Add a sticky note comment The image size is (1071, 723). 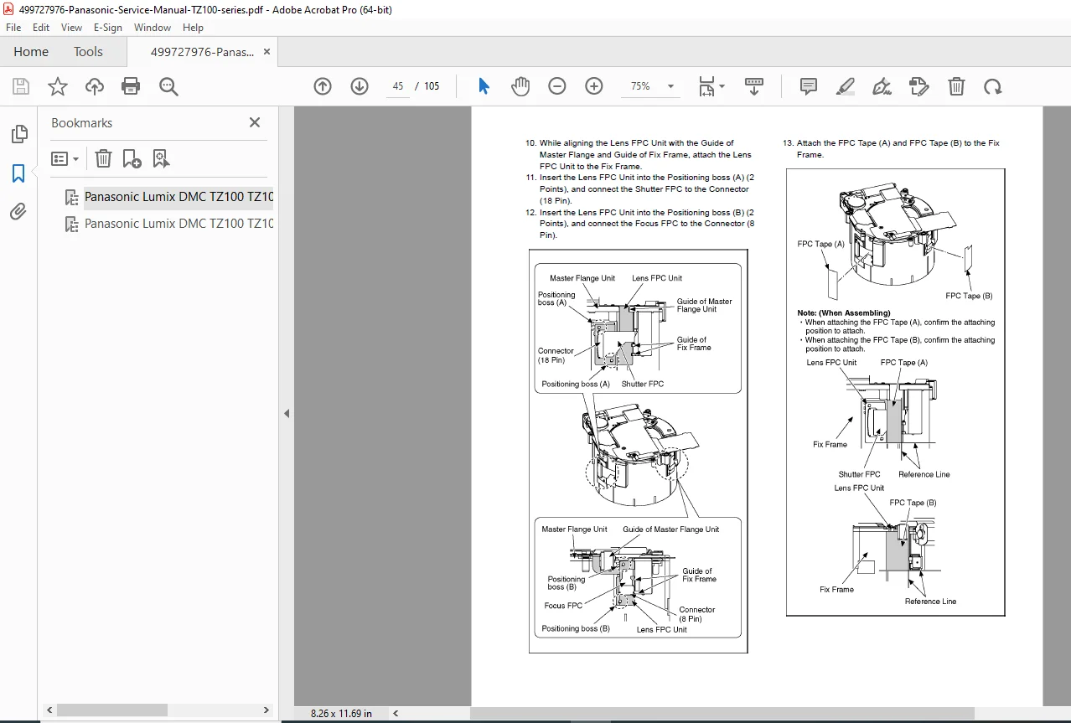pyautogui.click(x=809, y=86)
